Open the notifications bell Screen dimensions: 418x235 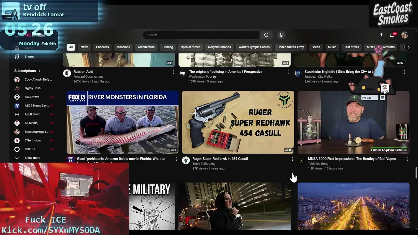[x=392, y=35]
